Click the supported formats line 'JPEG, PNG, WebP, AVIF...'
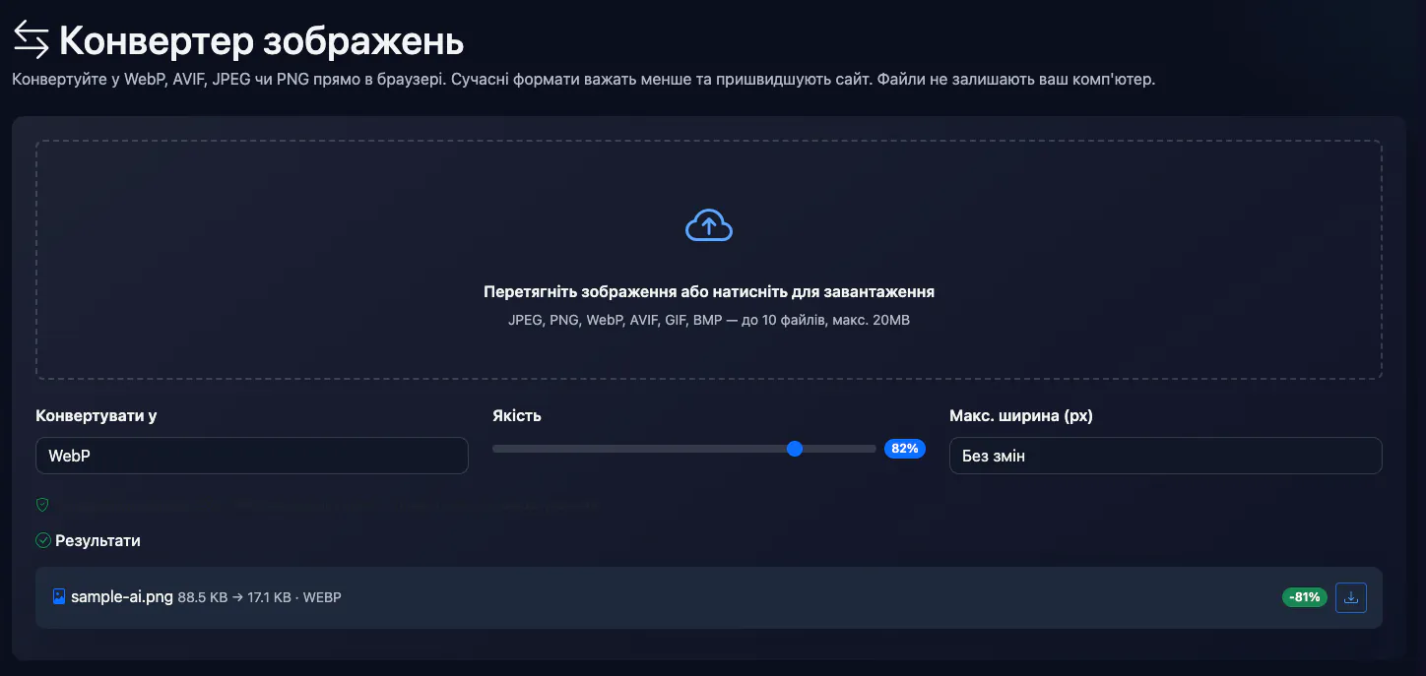This screenshot has height=676, width=1426. pos(709,320)
